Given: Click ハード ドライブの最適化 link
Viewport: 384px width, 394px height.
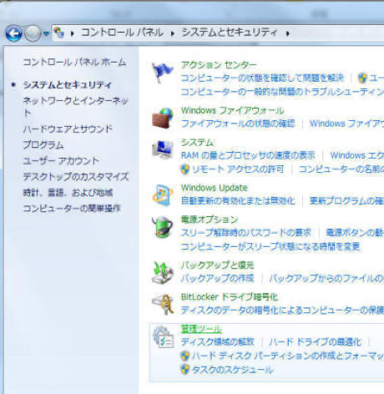Looking at the screenshot, I should [316, 342].
